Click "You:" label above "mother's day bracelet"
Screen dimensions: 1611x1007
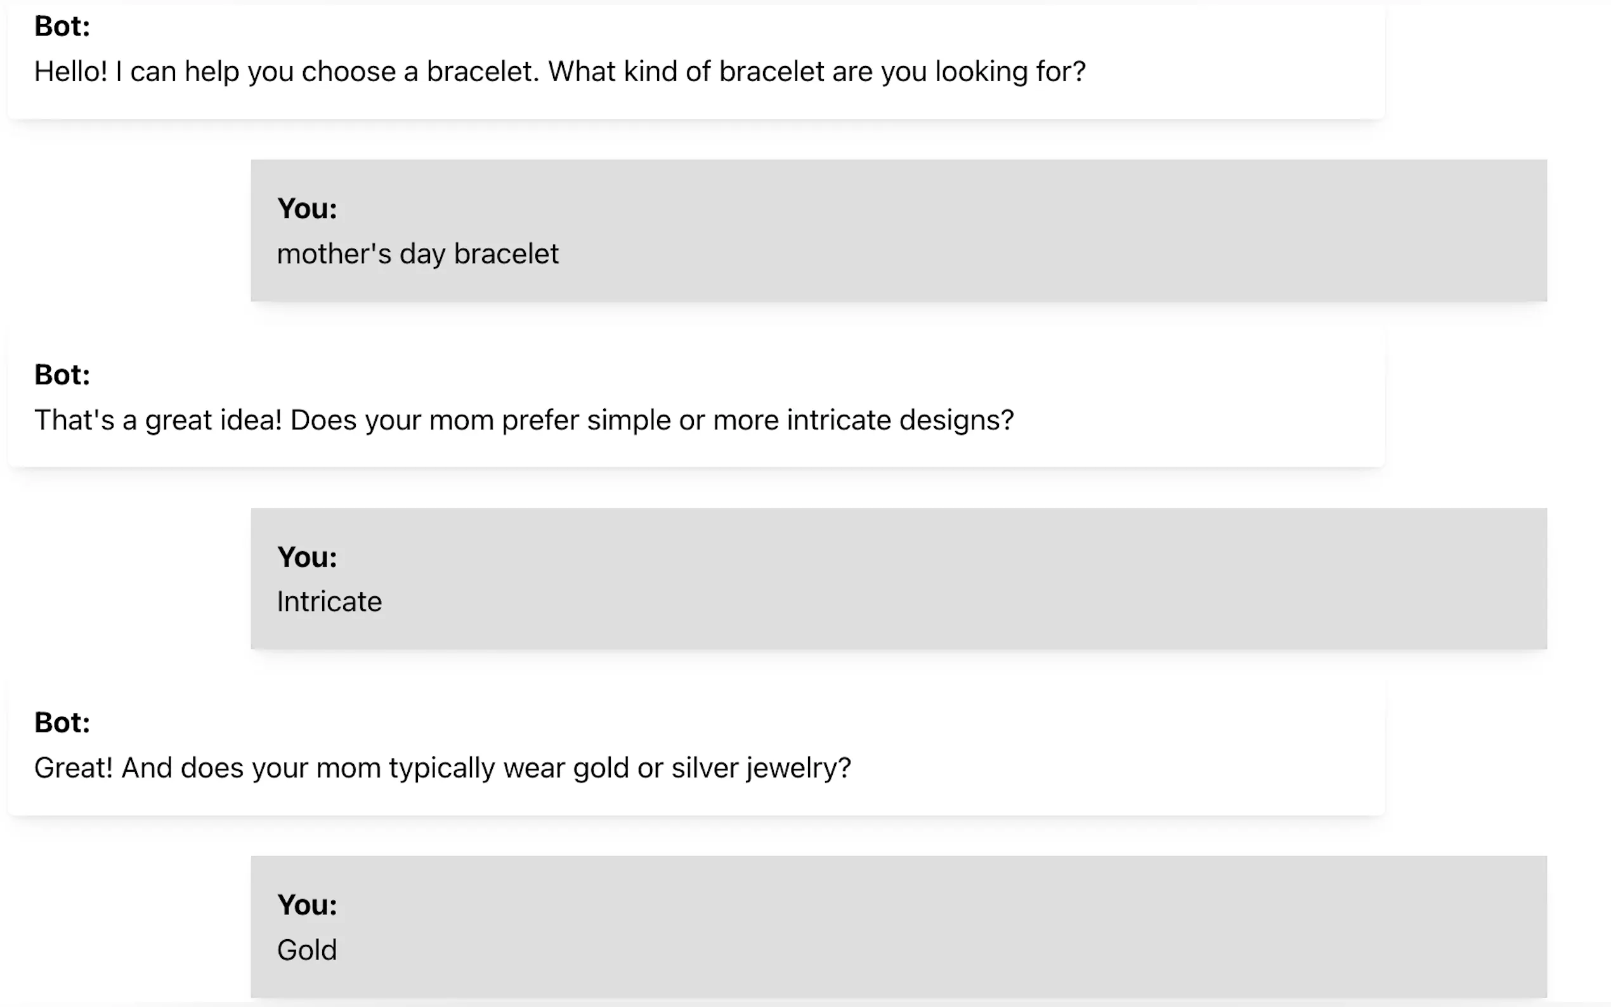(x=307, y=209)
